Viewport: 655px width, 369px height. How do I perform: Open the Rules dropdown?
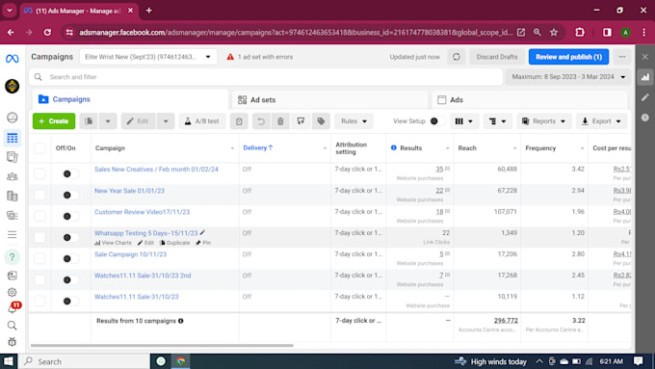point(354,121)
